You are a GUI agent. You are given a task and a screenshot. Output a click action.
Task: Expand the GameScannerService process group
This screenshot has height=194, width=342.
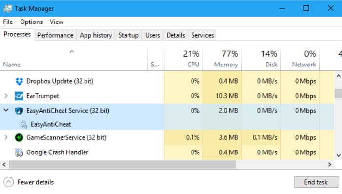6,137
